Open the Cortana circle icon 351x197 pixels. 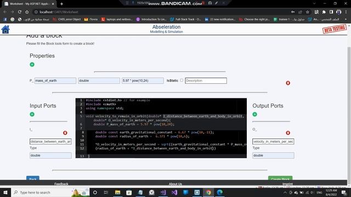95,192
